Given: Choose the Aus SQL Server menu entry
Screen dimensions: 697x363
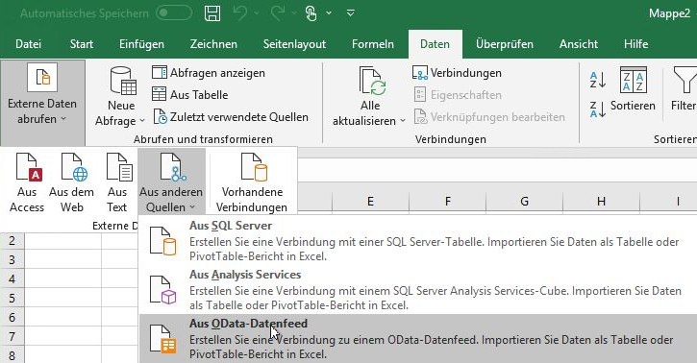Looking at the screenshot, I should pyautogui.click(x=418, y=241).
